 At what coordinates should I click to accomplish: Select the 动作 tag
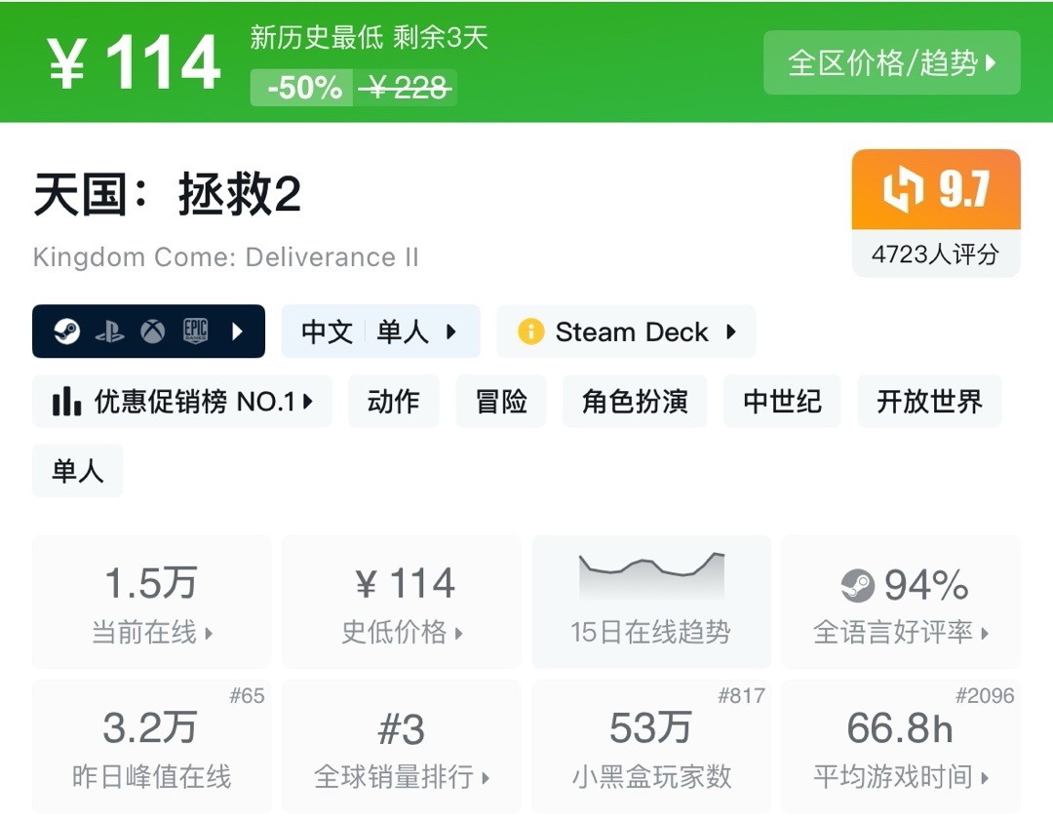(393, 402)
